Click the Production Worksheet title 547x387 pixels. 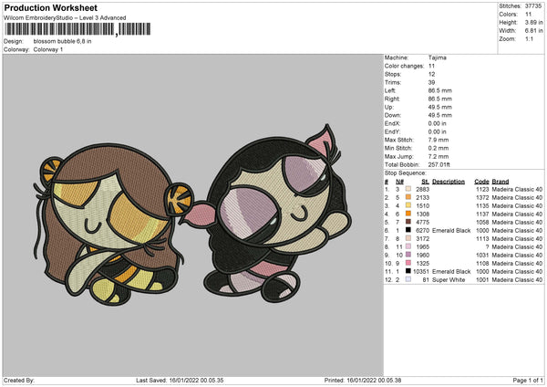tap(50, 7)
